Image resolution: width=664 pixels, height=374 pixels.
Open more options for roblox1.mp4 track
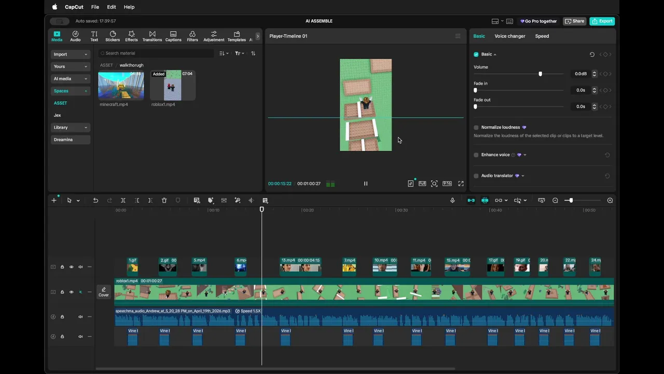pos(89,292)
